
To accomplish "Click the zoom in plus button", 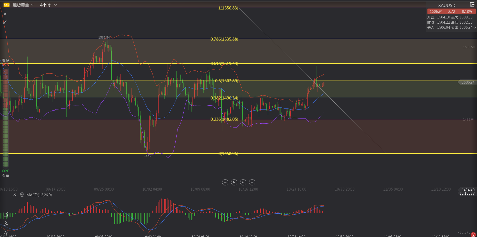I will (252, 182).
